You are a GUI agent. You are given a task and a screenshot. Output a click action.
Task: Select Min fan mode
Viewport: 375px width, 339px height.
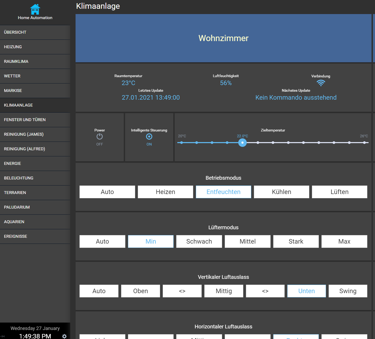[151, 241]
